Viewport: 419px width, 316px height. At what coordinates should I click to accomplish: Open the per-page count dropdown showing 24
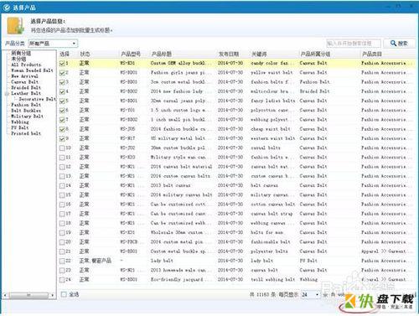tap(310, 294)
